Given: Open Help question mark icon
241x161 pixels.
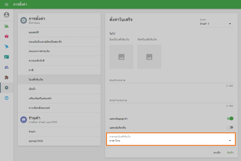Looking at the screenshot, I should point(6,98).
